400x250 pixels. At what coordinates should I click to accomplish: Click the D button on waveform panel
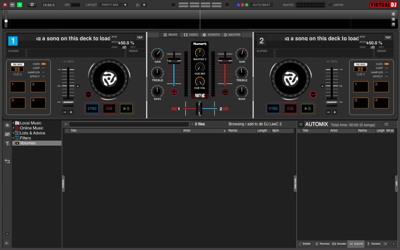[393, 19]
